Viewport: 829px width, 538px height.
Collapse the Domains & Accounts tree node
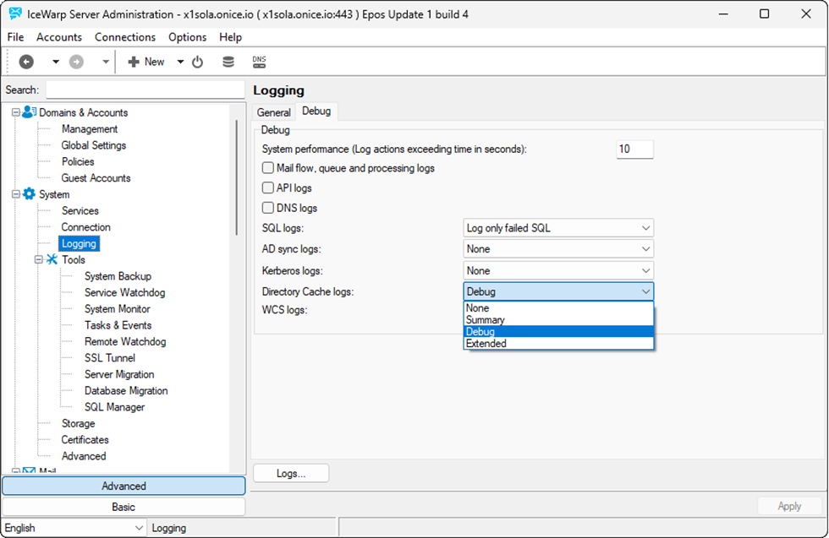(16, 112)
